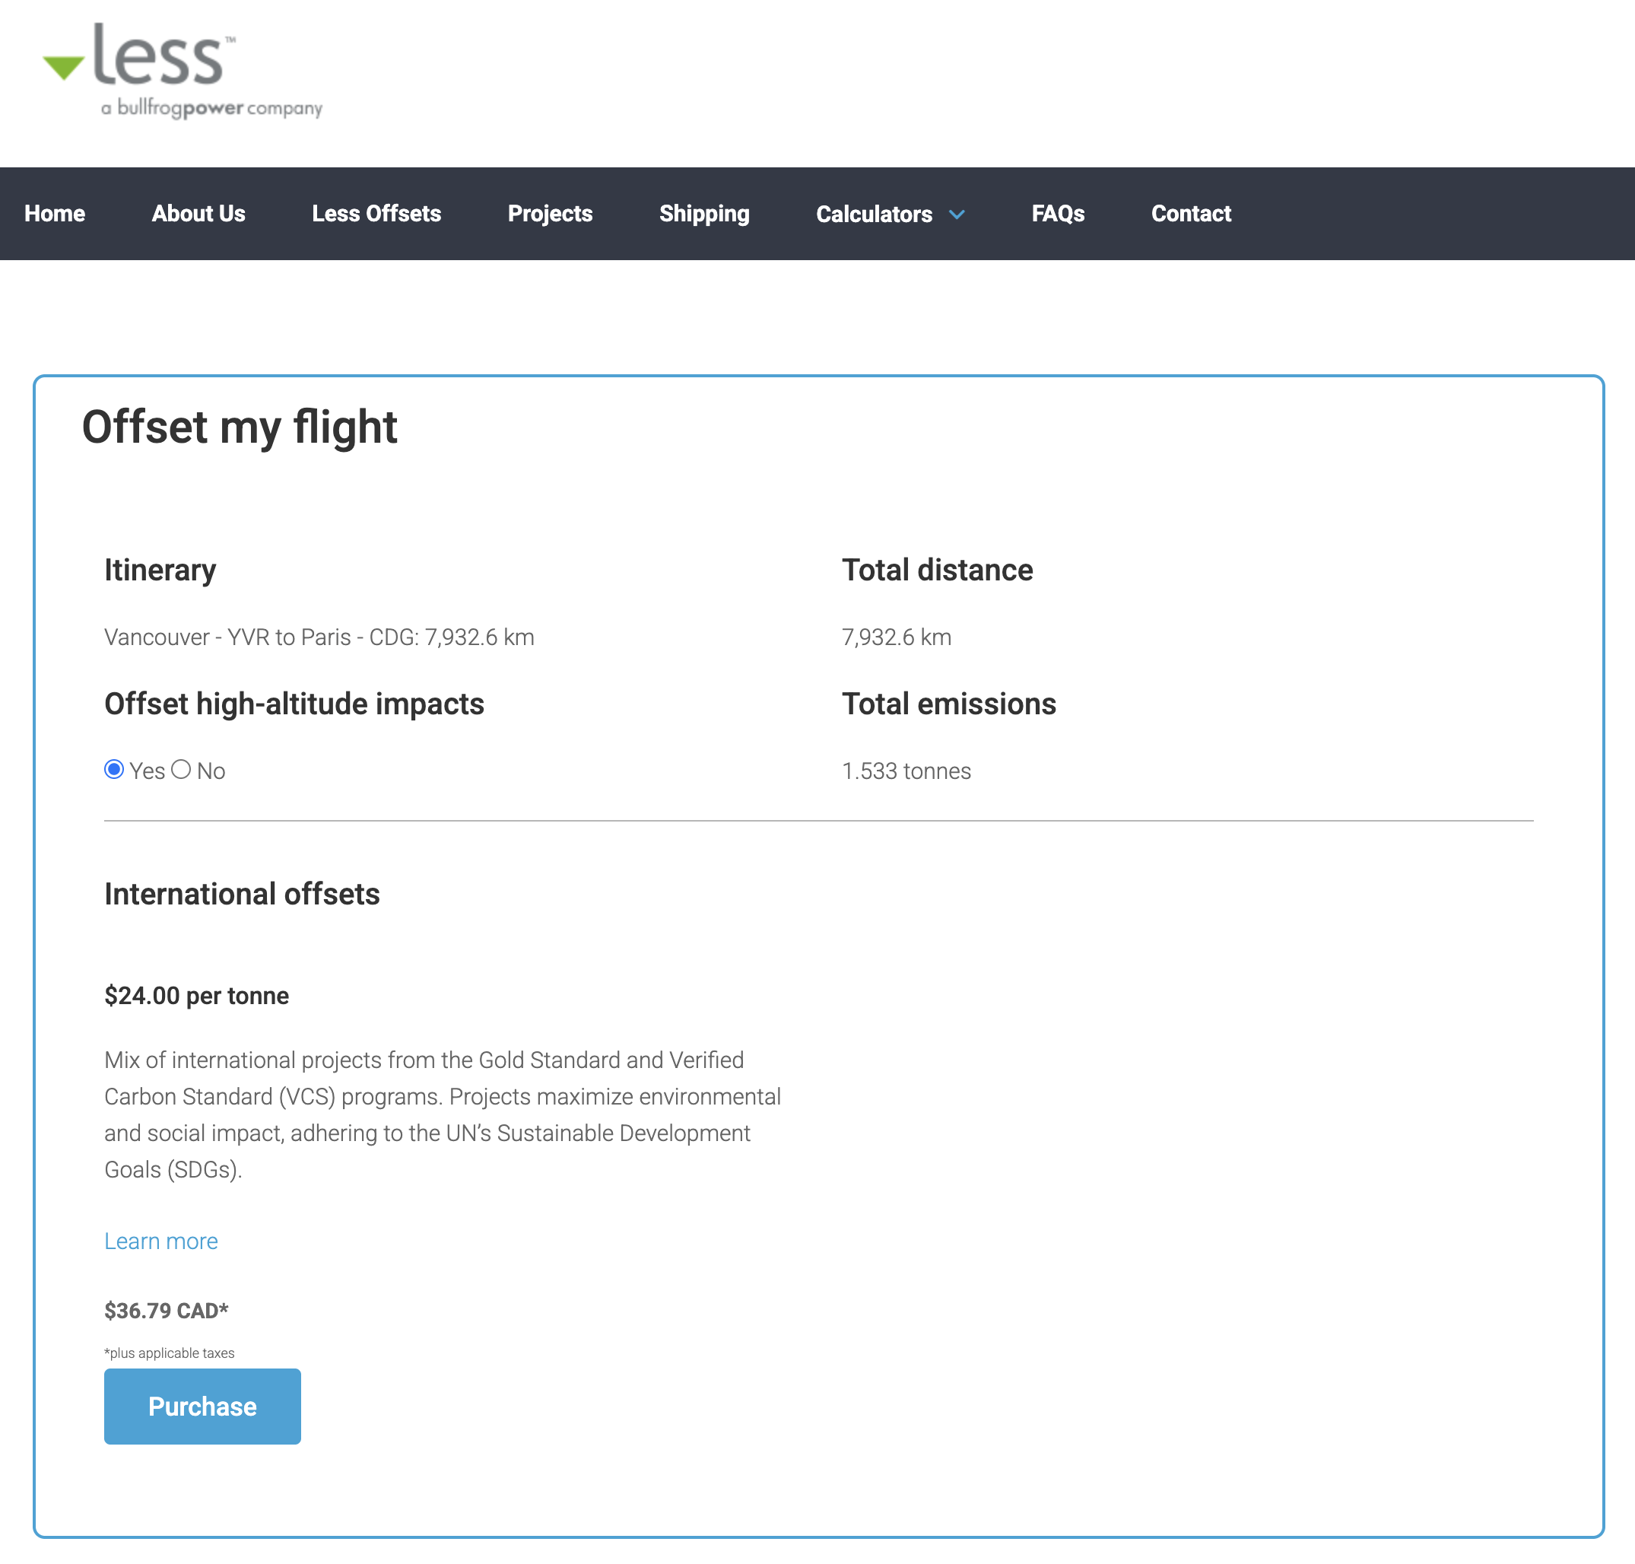Click the Less logo
This screenshot has width=1635, height=1564.
coord(183,72)
